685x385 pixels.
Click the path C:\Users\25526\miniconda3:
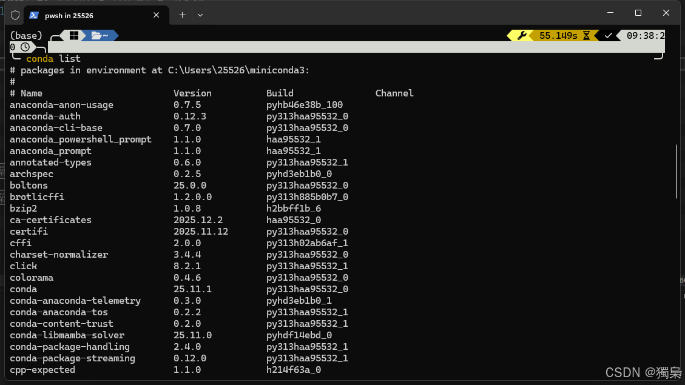coord(239,70)
